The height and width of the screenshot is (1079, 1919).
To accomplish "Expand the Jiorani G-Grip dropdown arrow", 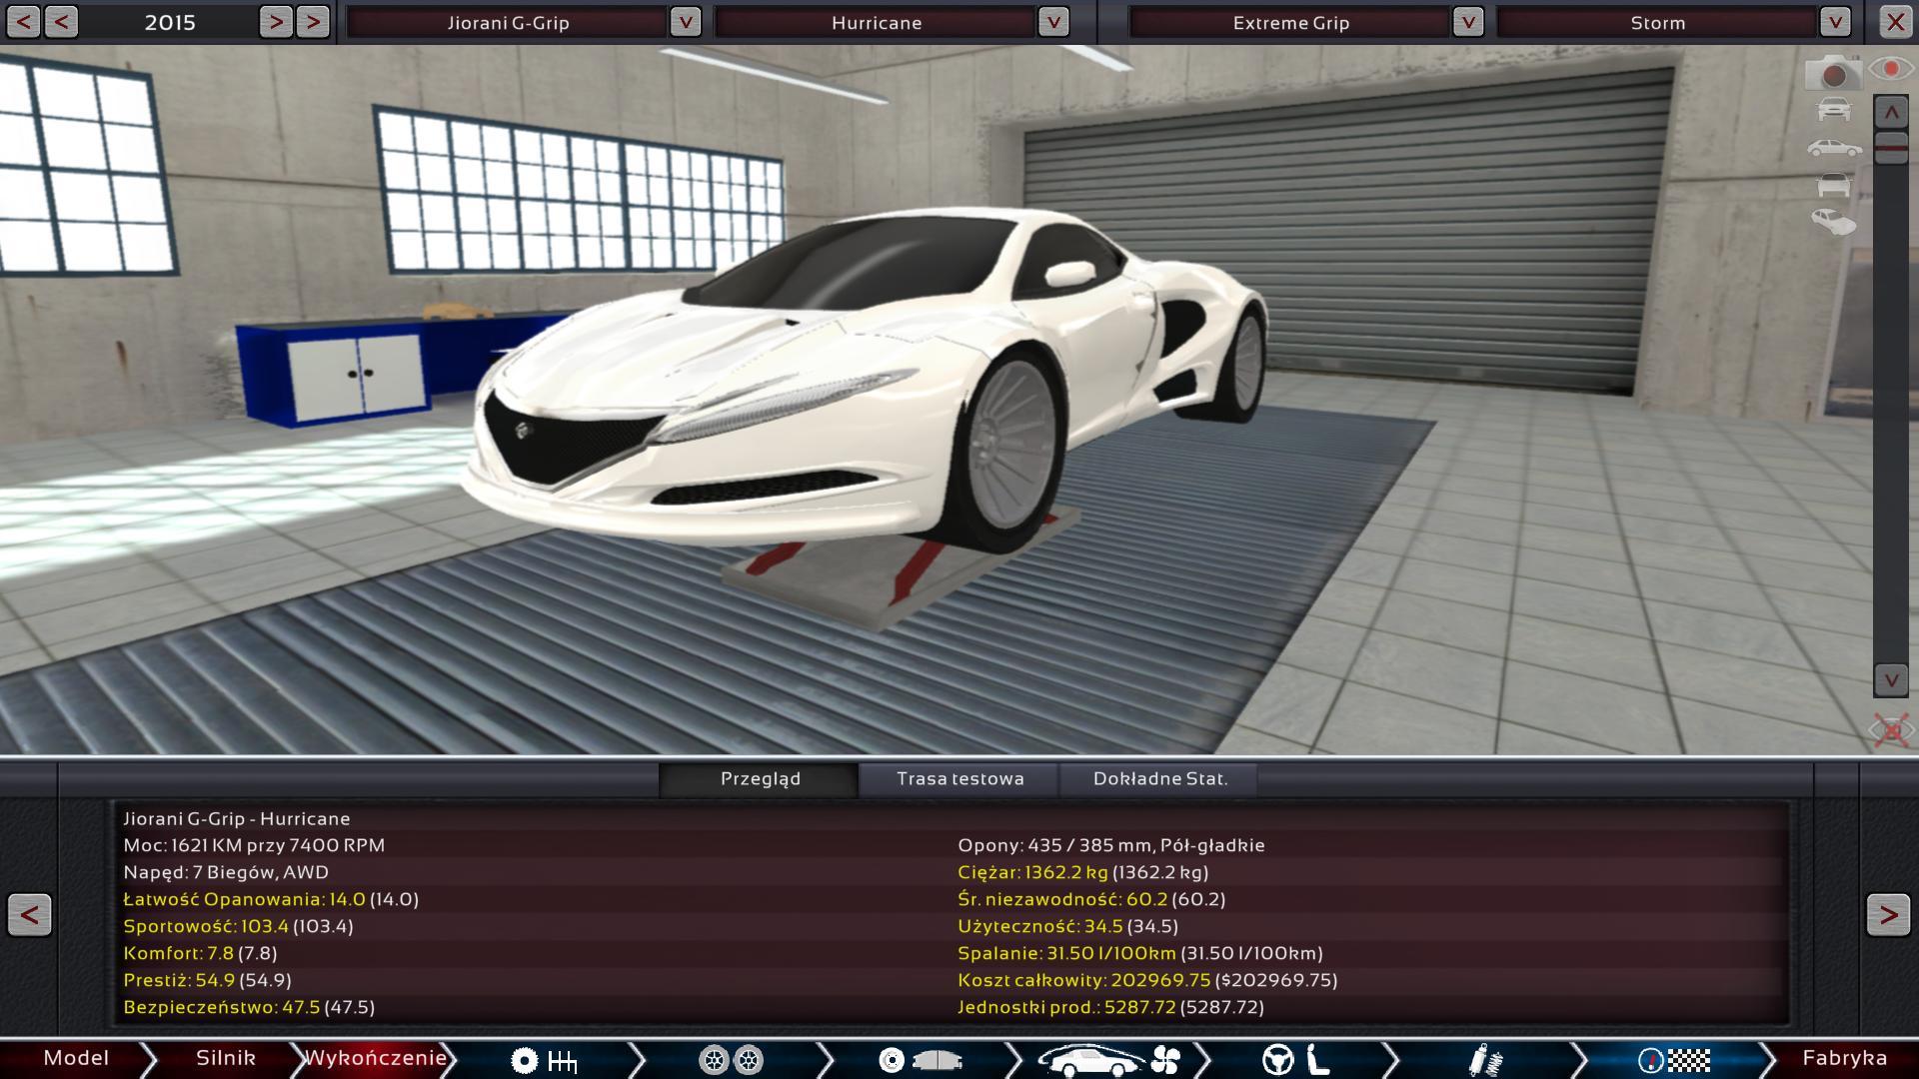I will tap(686, 22).
